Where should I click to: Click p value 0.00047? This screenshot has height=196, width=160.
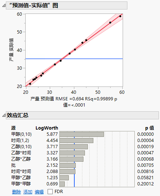(x=145, y=153)
